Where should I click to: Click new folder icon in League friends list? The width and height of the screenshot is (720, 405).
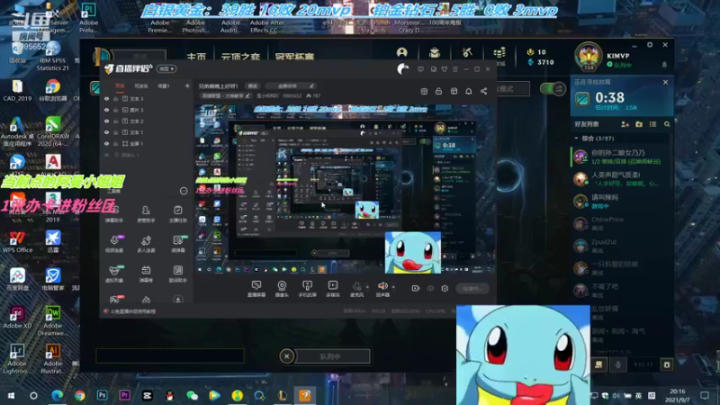pyautogui.click(x=639, y=124)
